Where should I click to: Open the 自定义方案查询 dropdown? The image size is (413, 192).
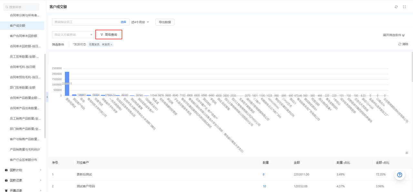[x=73, y=34]
